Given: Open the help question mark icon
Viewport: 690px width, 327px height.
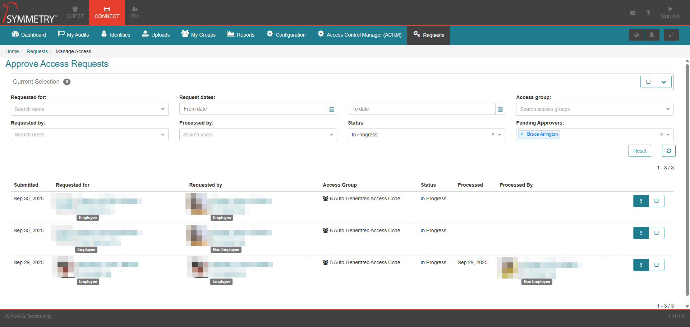Looking at the screenshot, I should (648, 13).
